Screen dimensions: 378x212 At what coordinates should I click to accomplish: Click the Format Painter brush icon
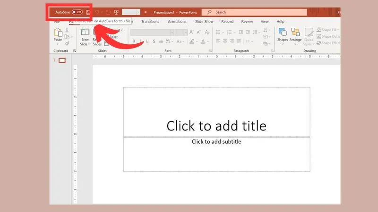pos(67,43)
